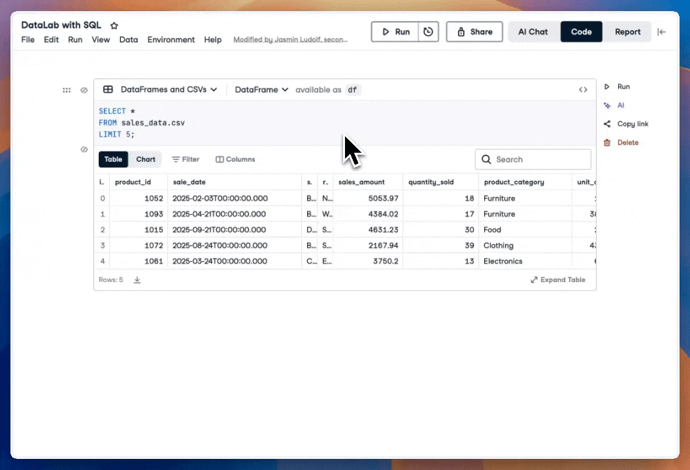The image size is (690, 470).
Task: Switch to the Code tab
Action: point(582,31)
